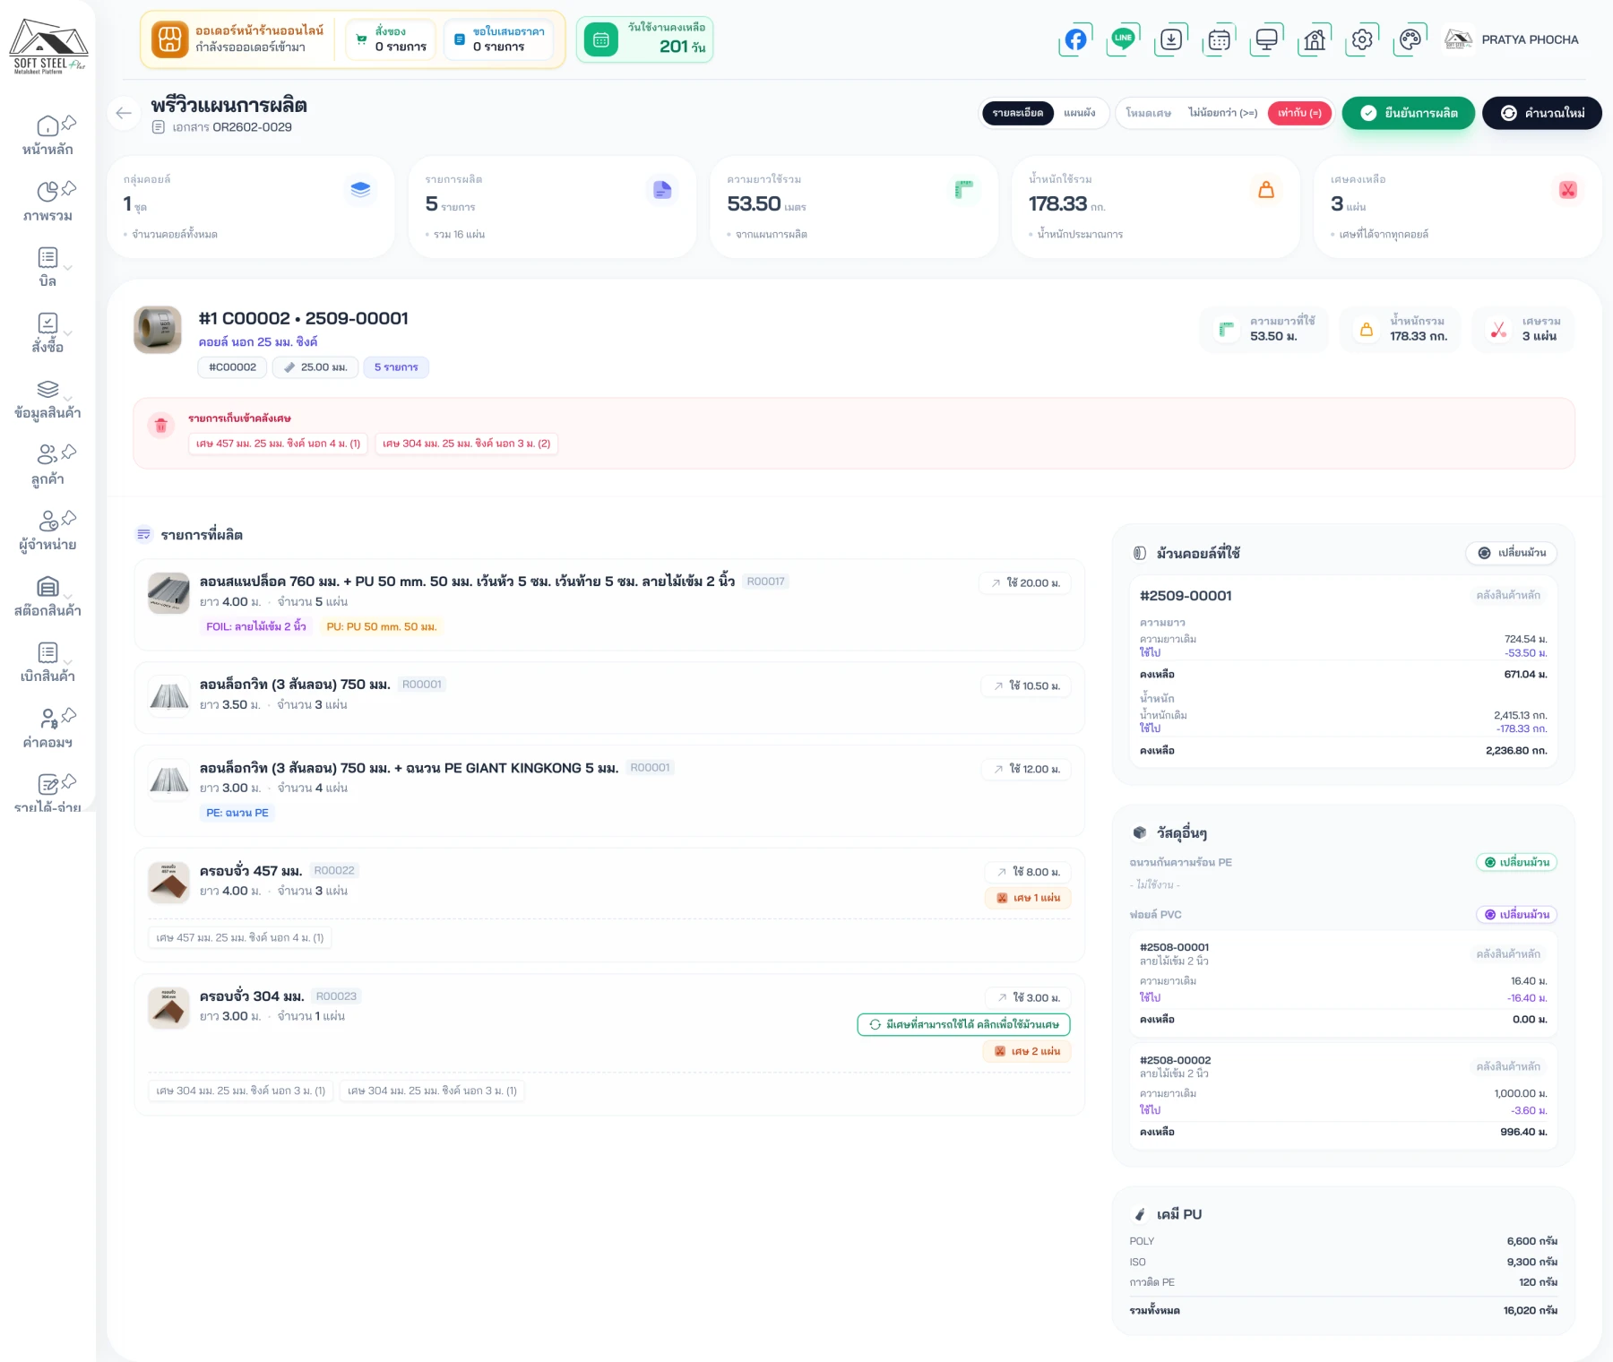
Task: Expand สั่งซื้อ menu in sidebar
Action: (x=47, y=333)
